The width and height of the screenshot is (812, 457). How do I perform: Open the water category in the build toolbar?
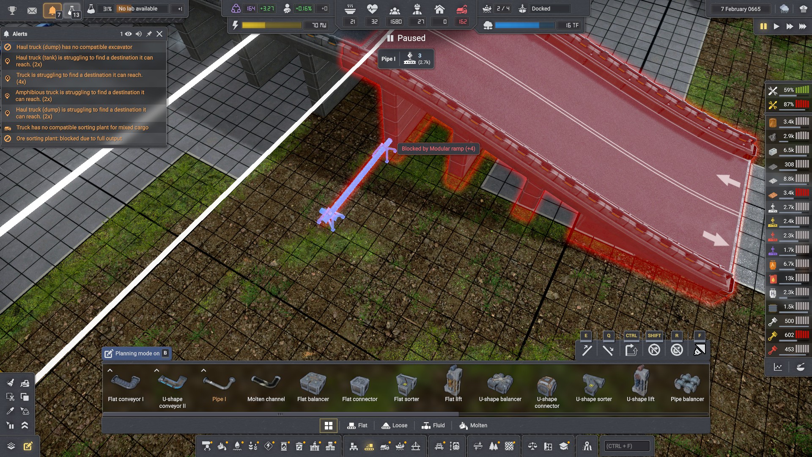coord(238,446)
